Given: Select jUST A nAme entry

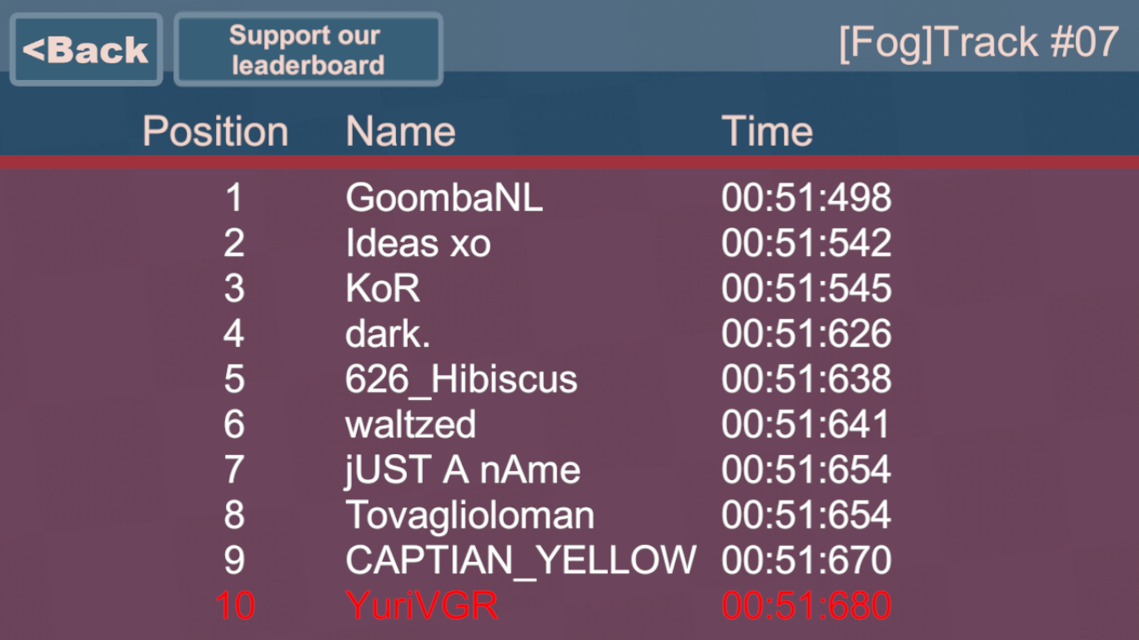Looking at the screenshot, I should click(x=463, y=470).
